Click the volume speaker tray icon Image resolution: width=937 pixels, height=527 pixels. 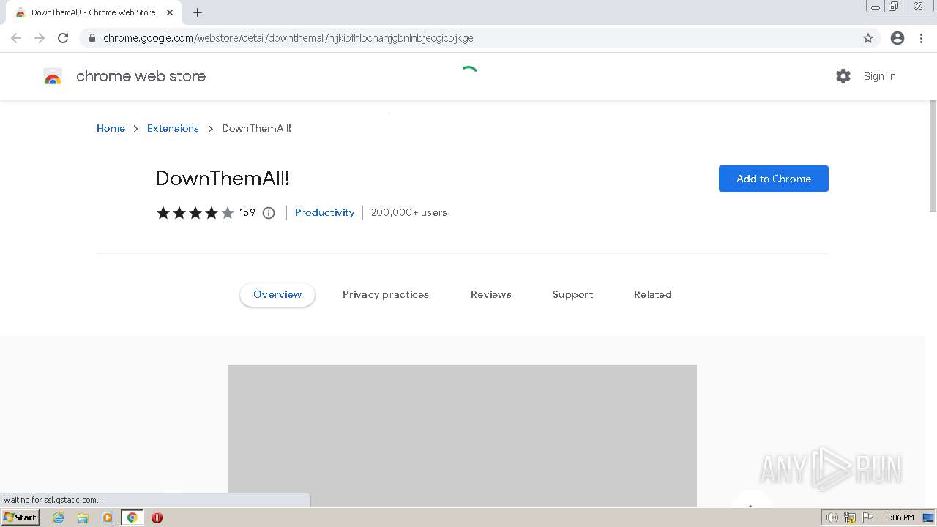832,517
